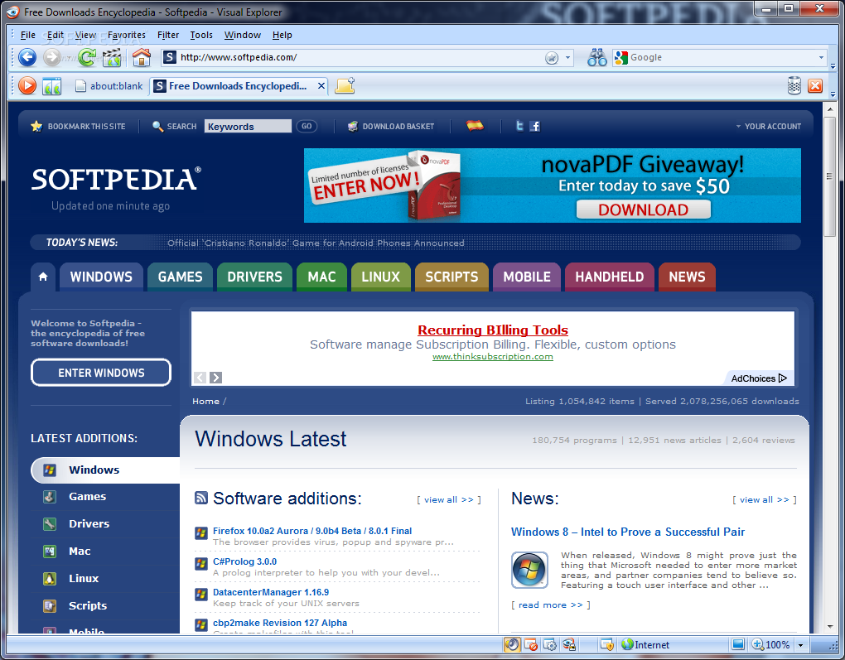The image size is (845, 660).
Task: Toggle the sound icon in the status bar
Action: (x=512, y=644)
